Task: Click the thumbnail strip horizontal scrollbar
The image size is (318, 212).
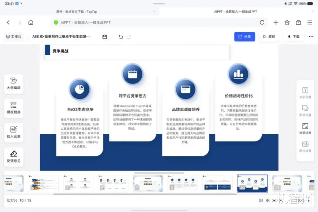Action: (145, 194)
